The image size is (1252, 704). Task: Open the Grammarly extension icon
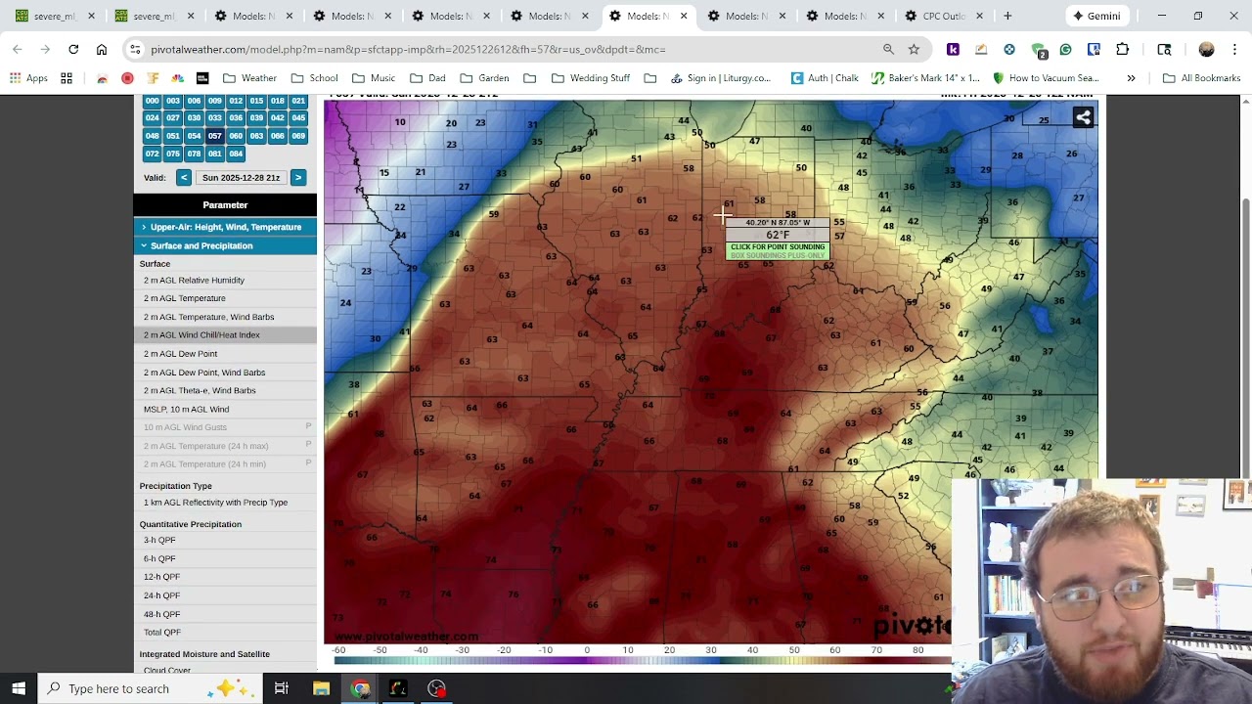click(x=1065, y=49)
